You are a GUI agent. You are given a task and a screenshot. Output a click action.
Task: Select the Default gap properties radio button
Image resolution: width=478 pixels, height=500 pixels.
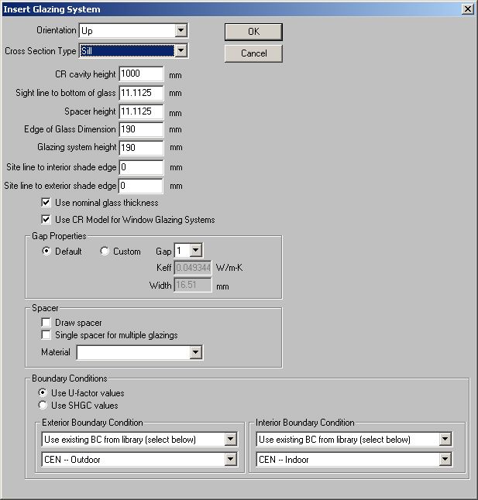[x=46, y=252]
